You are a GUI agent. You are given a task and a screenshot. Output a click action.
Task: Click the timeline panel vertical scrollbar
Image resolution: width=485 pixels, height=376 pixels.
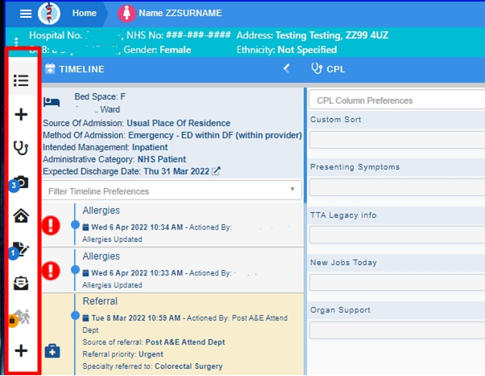306,145
